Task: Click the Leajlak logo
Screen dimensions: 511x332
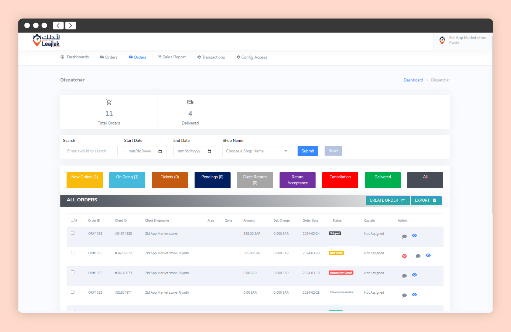Action: point(46,41)
